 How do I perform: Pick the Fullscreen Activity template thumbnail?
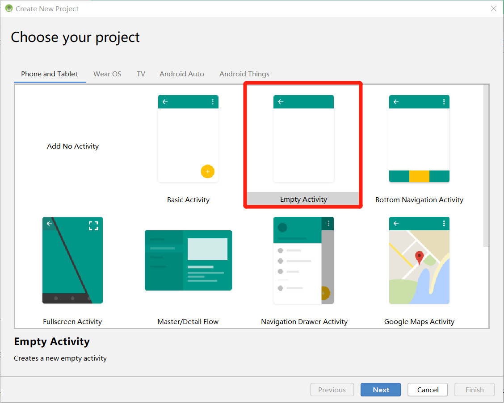pos(73,261)
